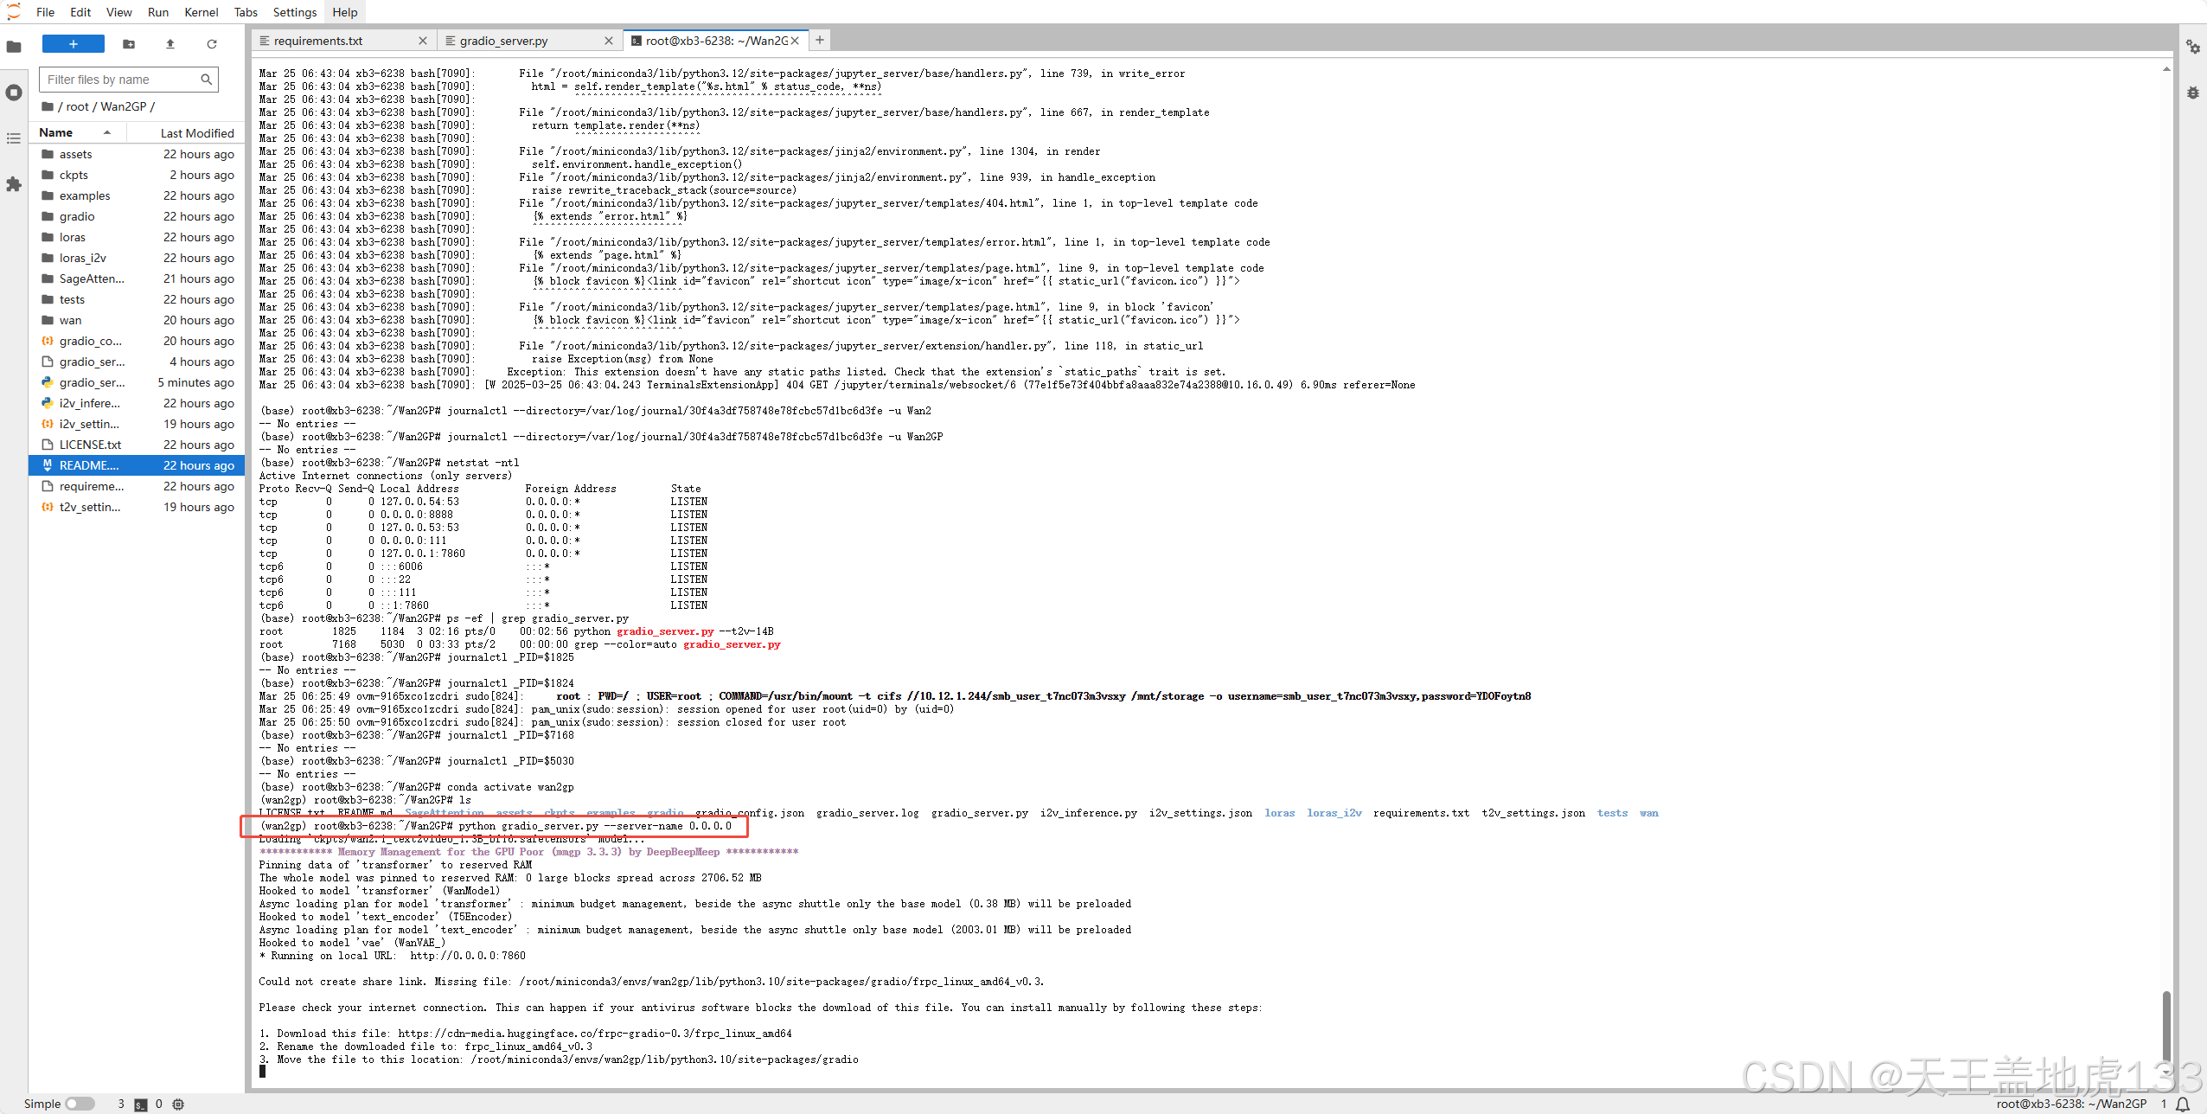Refresh the file browser list
The height and width of the screenshot is (1114, 2207).
click(x=212, y=44)
